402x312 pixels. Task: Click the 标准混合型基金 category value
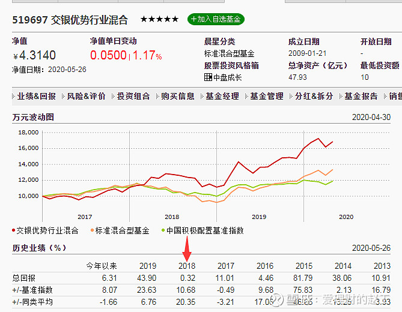pyautogui.click(x=229, y=53)
